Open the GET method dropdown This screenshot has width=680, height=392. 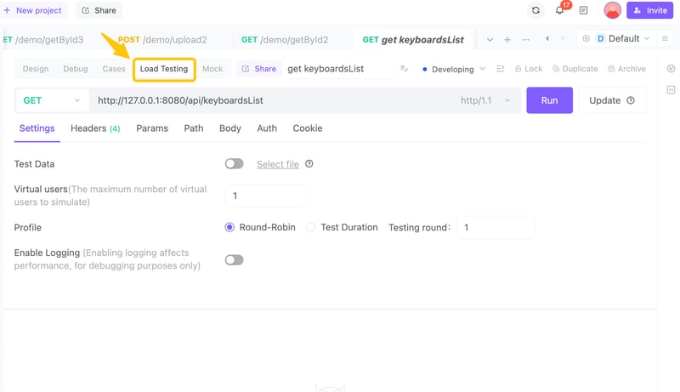tap(52, 100)
